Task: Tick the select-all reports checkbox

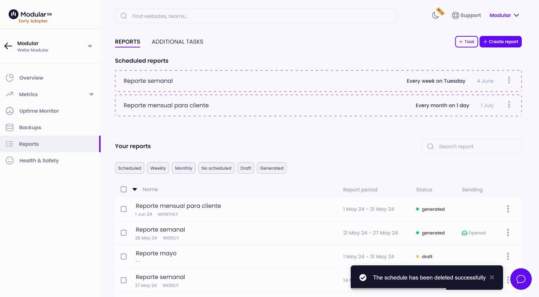Action: tap(124, 189)
